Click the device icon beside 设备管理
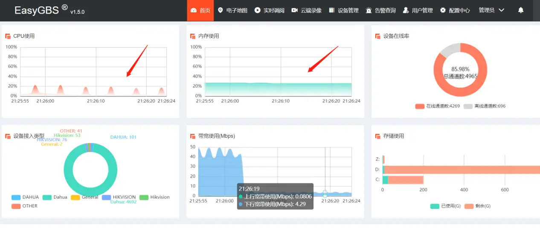The image size is (540, 228). pos(331,10)
